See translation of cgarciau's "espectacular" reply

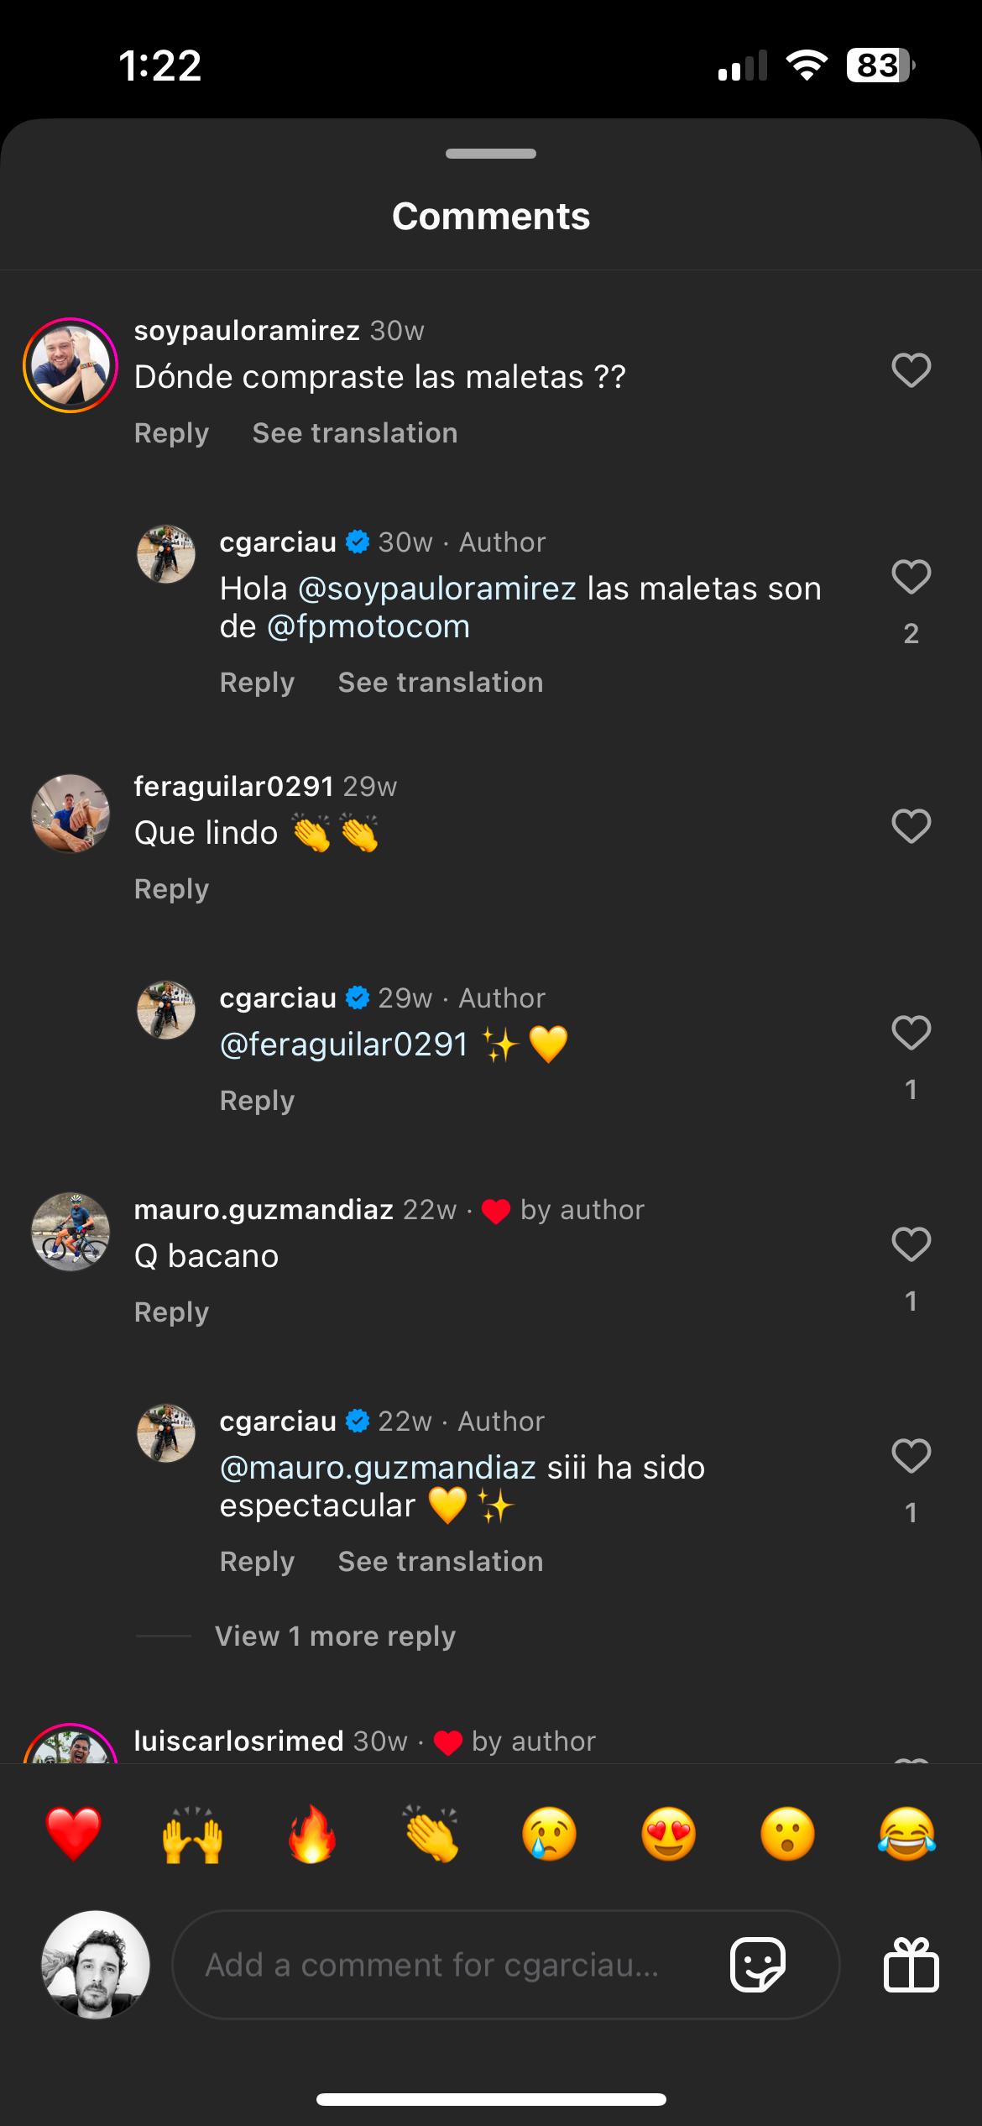pyautogui.click(x=441, y=1562)
